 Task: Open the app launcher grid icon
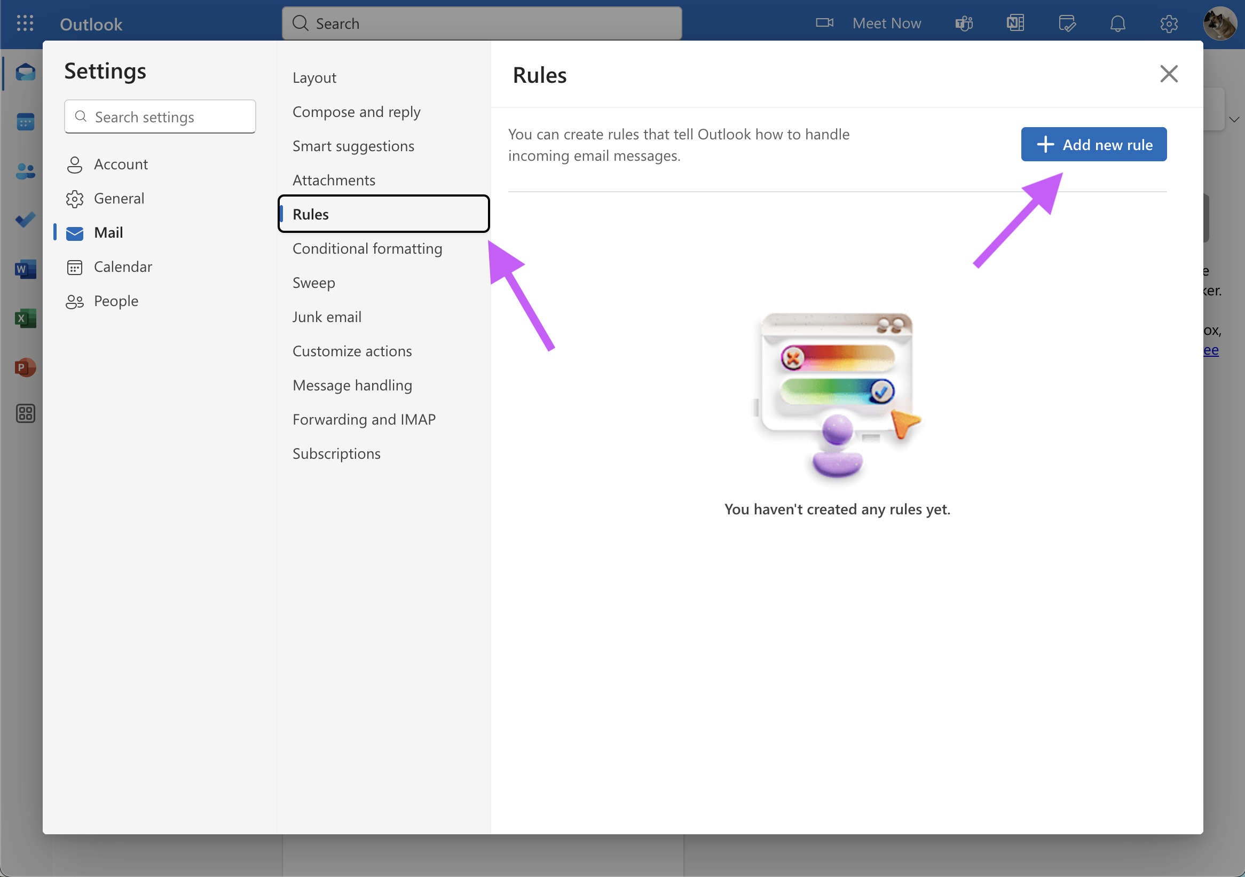[25, 24]
